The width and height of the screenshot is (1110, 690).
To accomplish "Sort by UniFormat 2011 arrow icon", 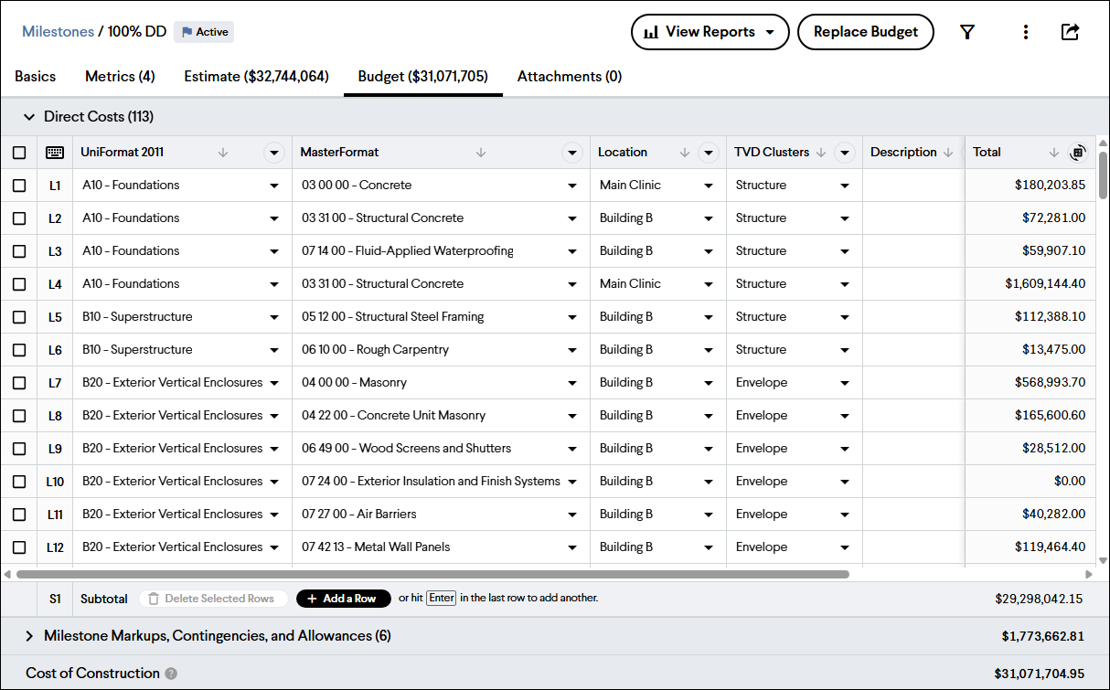I will pyautogui.click(x=223, y=153).
